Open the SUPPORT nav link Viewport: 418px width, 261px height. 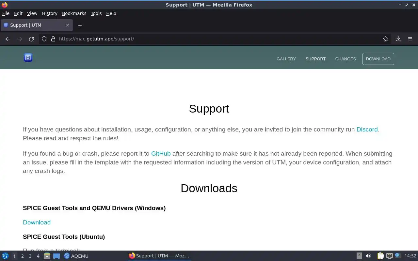[x=315, y=59]
